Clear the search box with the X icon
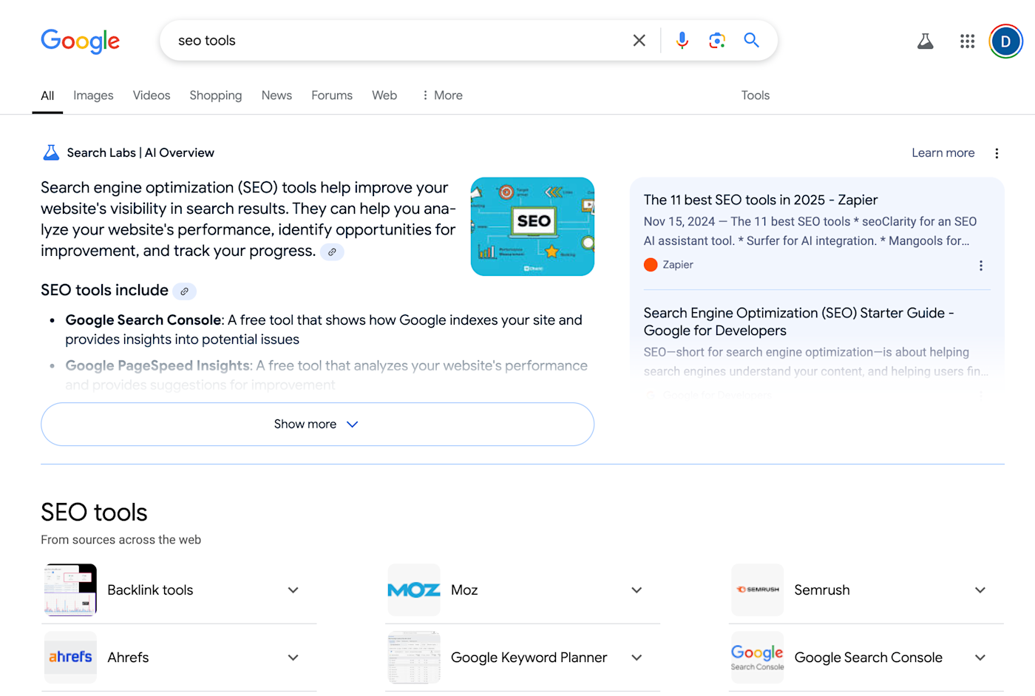1035x696 pixels. coord(639,41)
